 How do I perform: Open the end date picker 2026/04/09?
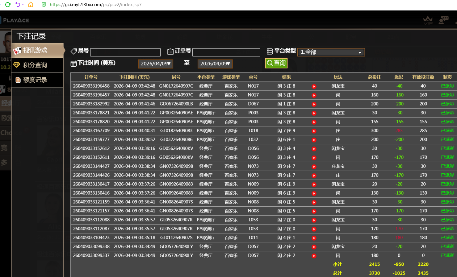click(x=215, y=64)
